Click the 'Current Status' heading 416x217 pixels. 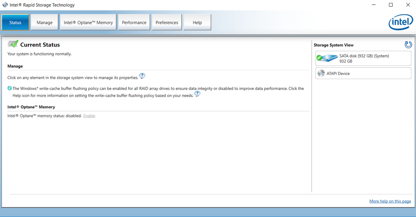(x=40, y=45)
